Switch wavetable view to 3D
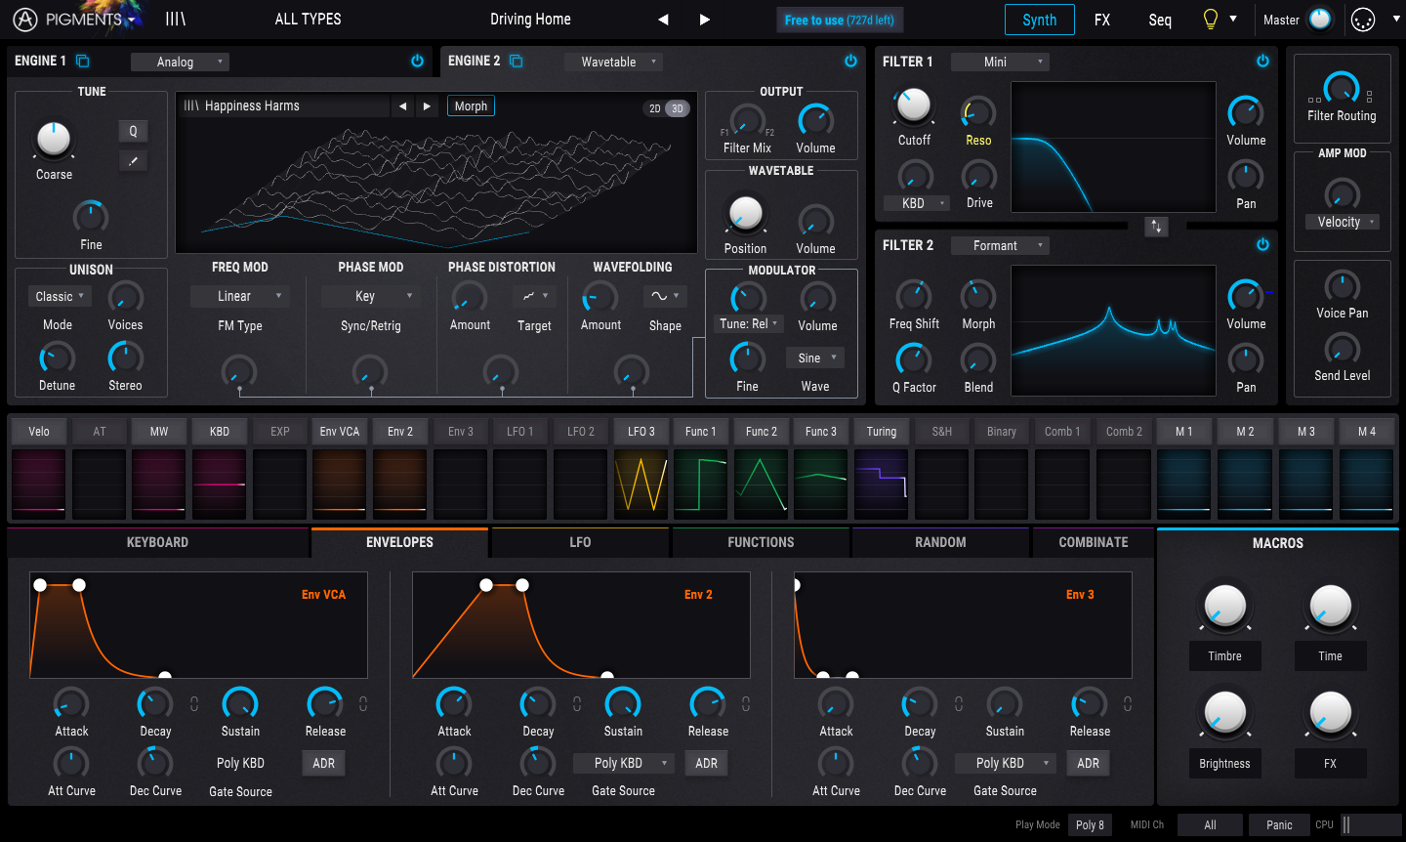This screenshot has height=842, width=1406. coord(678,108)
